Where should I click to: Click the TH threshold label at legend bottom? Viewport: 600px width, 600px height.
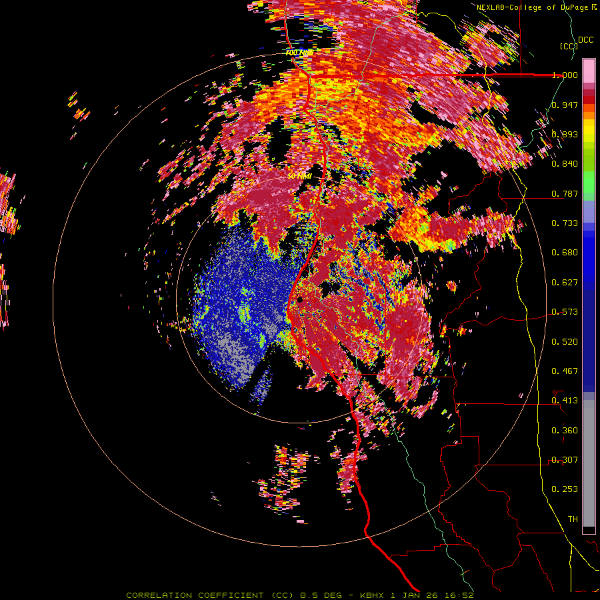[x=573, y=519]
